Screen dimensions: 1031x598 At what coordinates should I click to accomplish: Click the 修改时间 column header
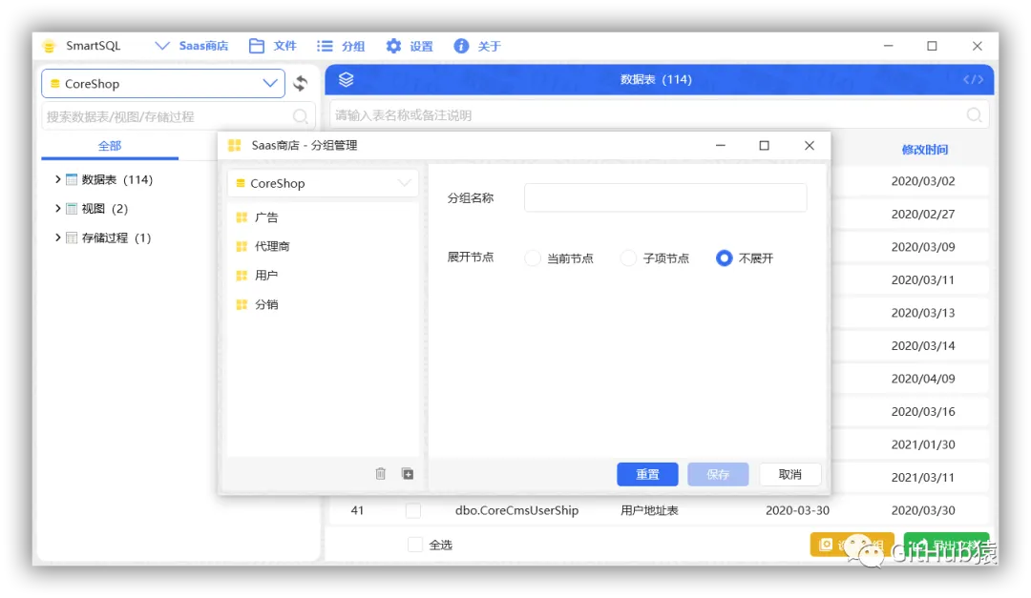tap(924, 150)
